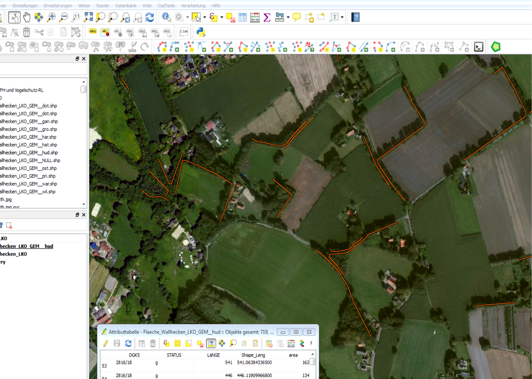The height and width of the screenshot is (379, 532).
Task: Toggle move selection to top button
Action: [x=211, y=343]
